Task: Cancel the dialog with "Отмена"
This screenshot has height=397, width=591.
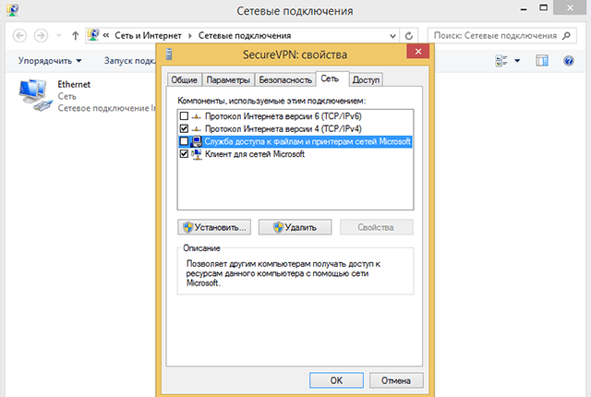Action: coord(396,380)
